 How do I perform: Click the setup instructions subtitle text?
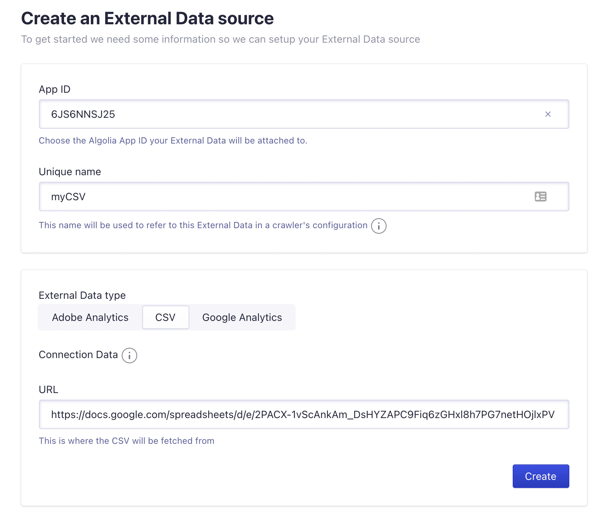pyautogui.click(x=221, y=39)
